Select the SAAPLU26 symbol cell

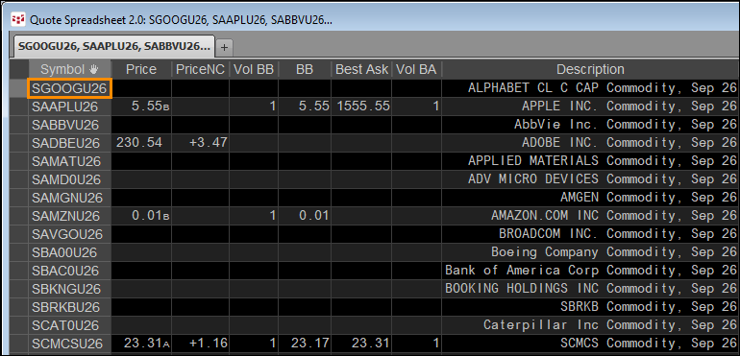[x=69, y=107]
